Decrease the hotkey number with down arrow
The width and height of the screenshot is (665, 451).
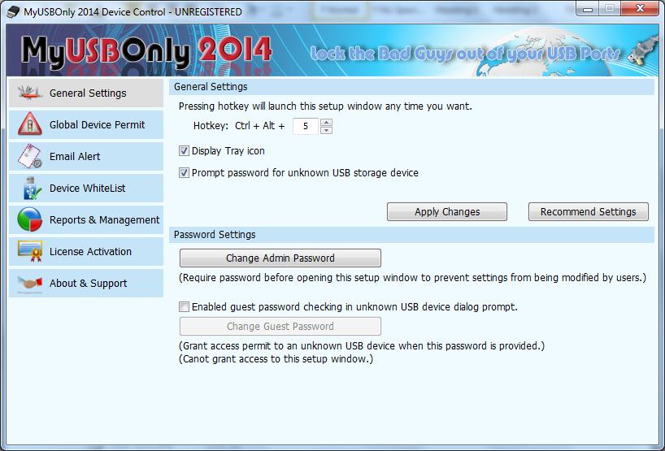point(326,130)
